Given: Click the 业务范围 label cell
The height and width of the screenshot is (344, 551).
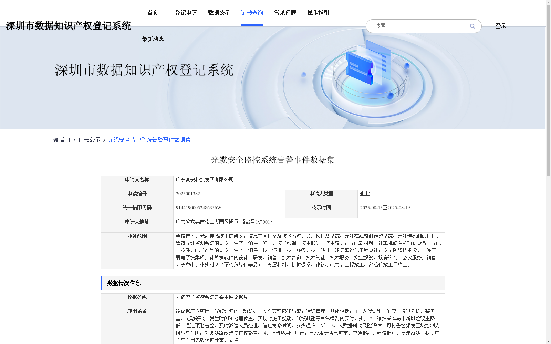Looking at the screenshot, I should 137,250.
